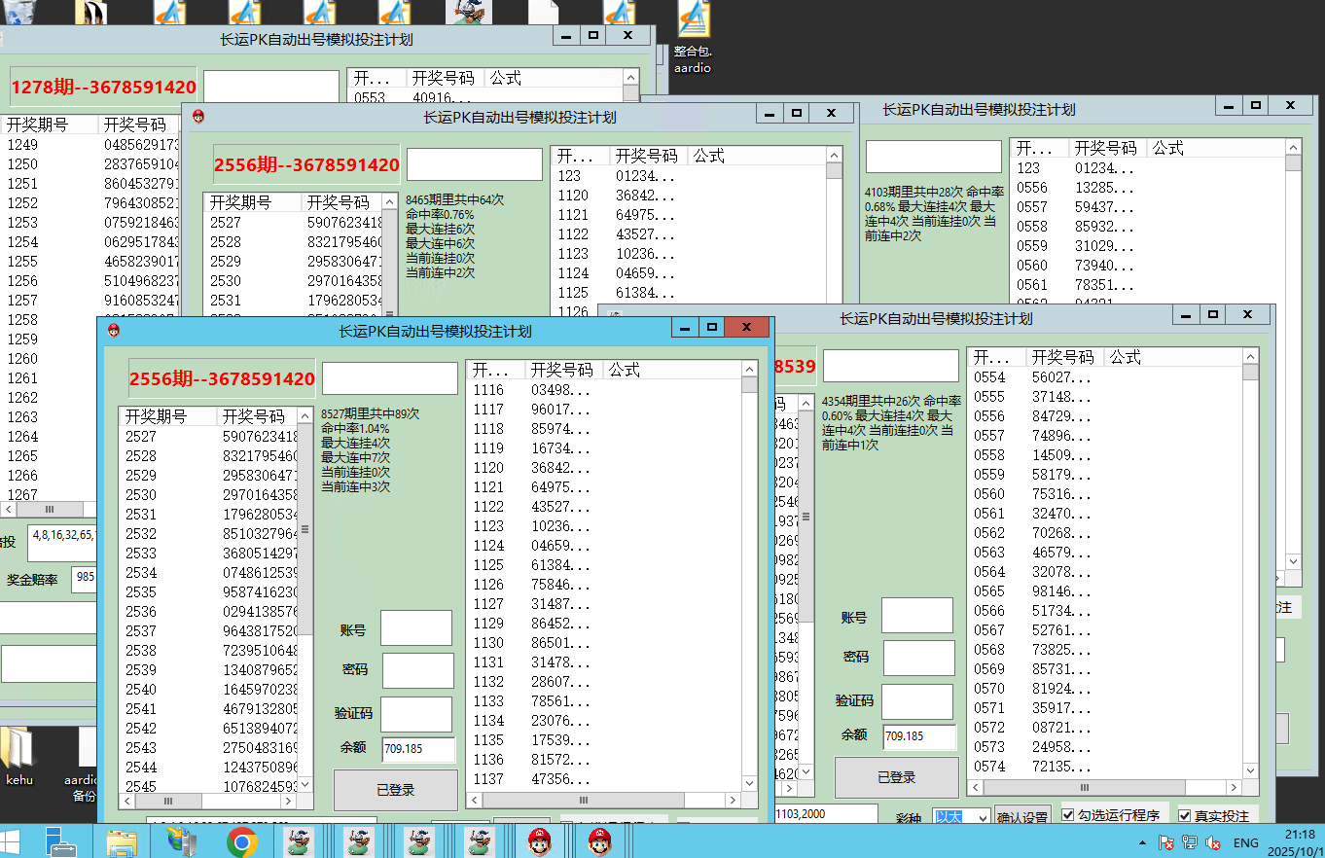Click the 账号 input field in front window
Image resolution: width=1325 pixels, height=858 pixels.
tap(415, 628)
